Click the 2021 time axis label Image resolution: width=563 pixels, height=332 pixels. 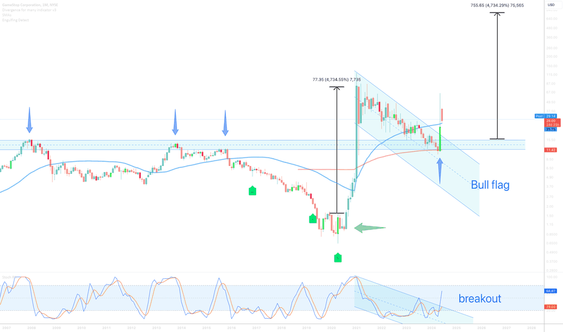[356, 328]
